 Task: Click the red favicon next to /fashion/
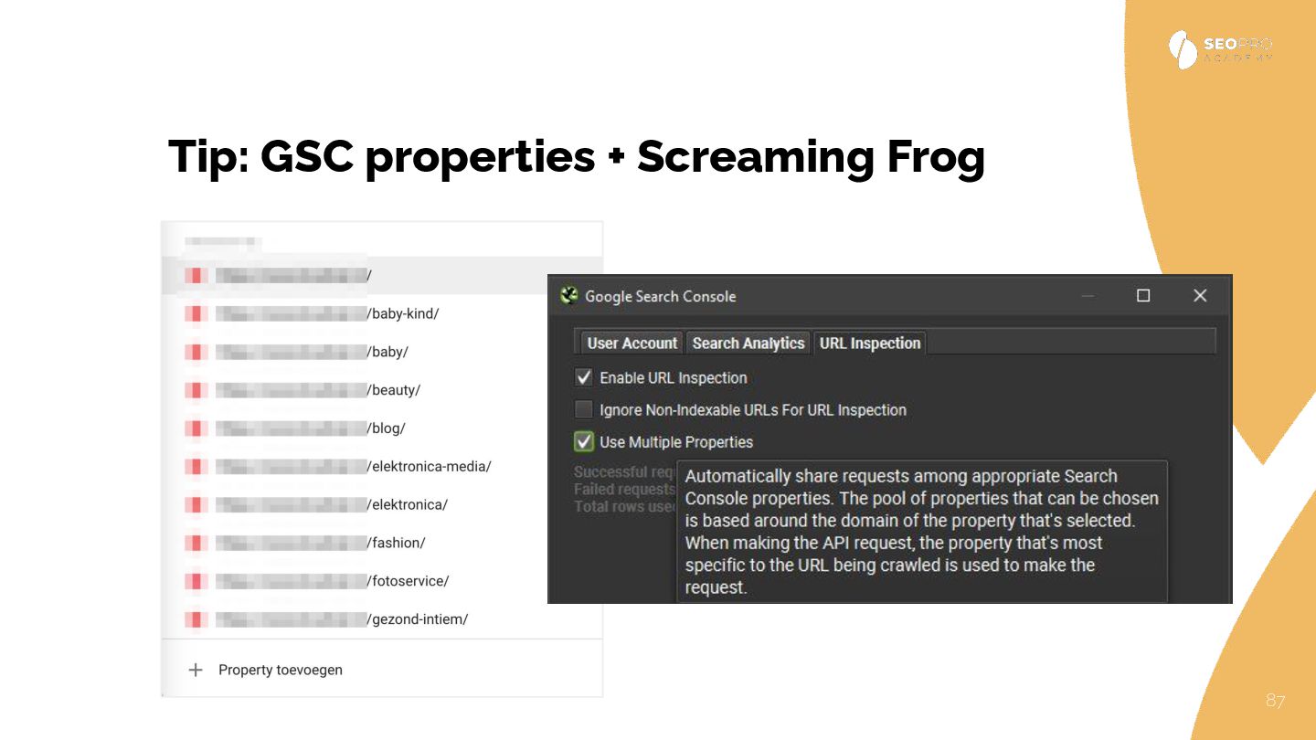point(196,543)
